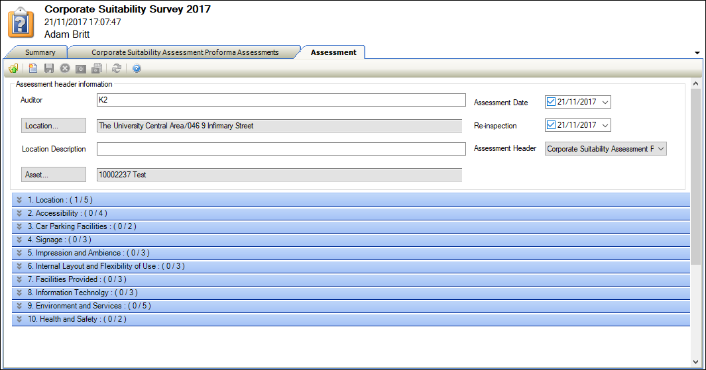
Task: Click the Save floppy disk icon
Action: [49, 68]
